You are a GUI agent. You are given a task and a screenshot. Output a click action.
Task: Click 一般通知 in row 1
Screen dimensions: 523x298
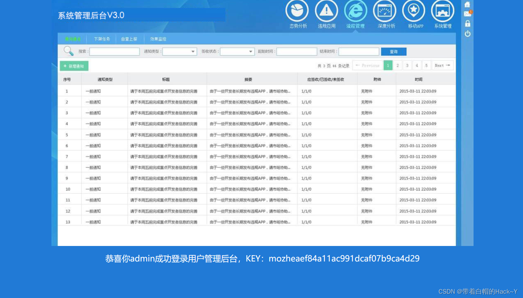(93, 91)
